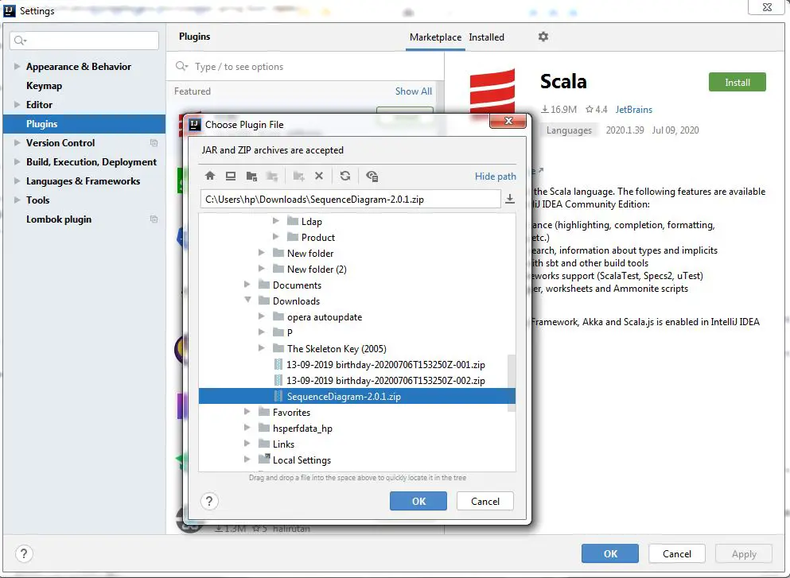Image resolution: width=790 pixels, height=578 pixels.
Task: Open help in Settings window
Action: [x=24, y=554]
